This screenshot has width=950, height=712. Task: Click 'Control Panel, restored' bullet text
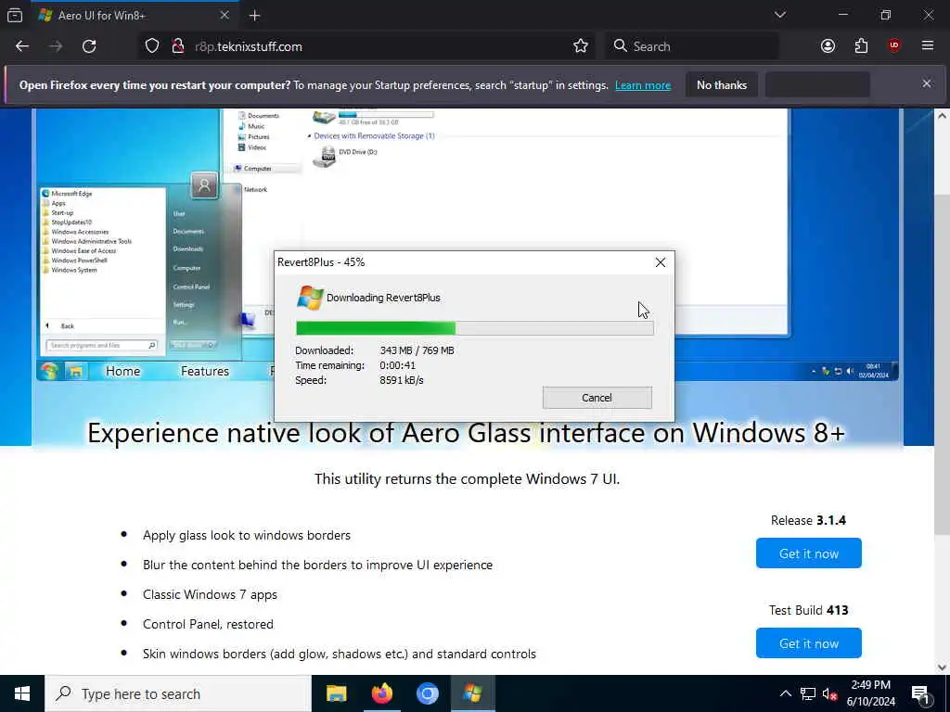[x=208, y=624]
